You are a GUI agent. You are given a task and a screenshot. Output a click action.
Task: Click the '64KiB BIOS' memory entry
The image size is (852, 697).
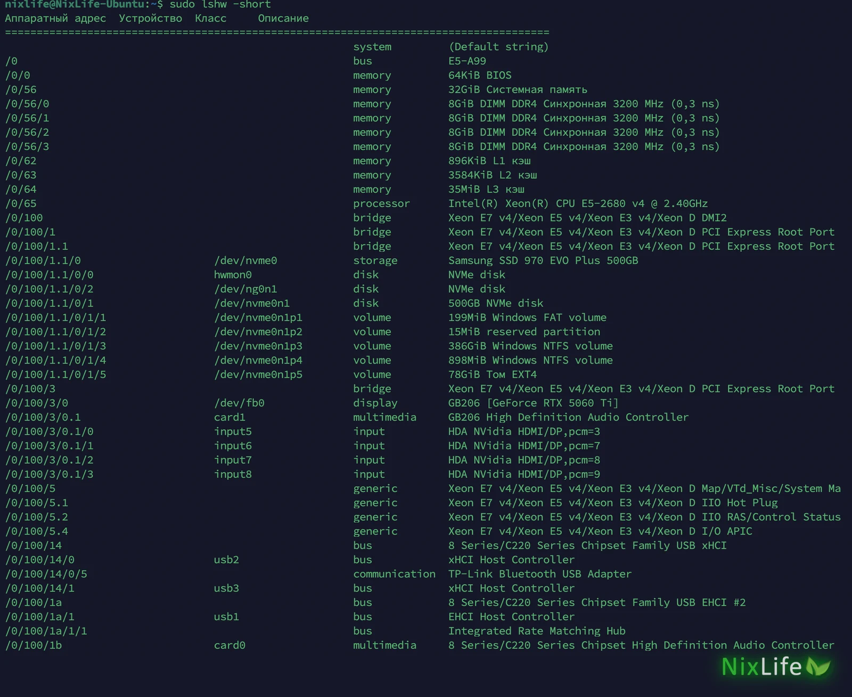[x=480, y=76]
